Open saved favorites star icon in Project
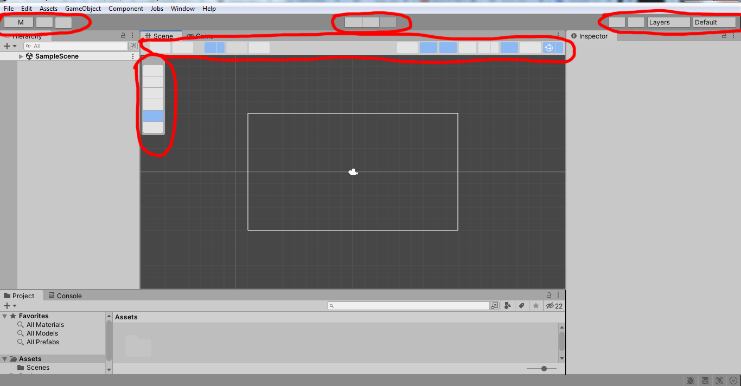741x386 pixels. pyautogui.click(x=536, y=306)
